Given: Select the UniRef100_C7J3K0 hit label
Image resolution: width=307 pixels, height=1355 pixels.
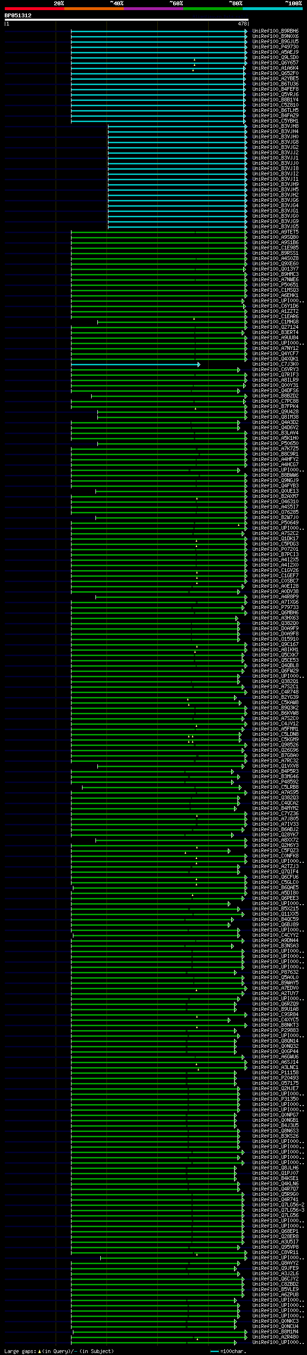Looking at the screenshot, I should [275, 364].
